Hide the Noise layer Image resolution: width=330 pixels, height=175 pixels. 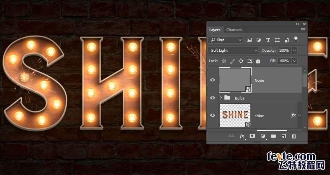[x=213, y=80]
